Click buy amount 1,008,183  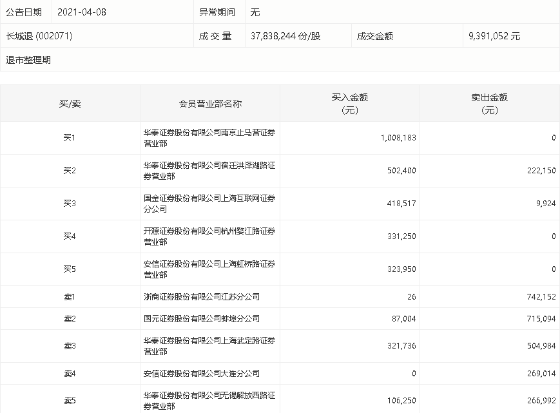tap(398, 137)
